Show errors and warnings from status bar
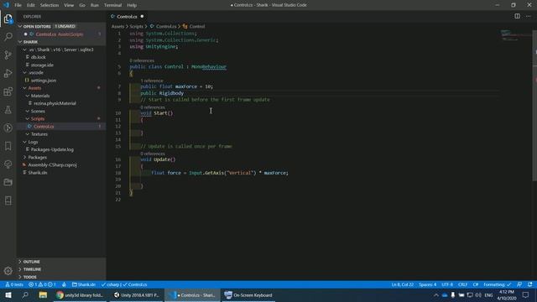Screen dimensions: 537x302 tap(42, 284)
